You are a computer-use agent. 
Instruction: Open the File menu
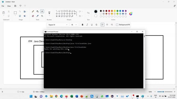point(3,6)
